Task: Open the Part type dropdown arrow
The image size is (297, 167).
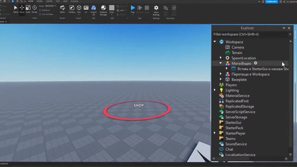Action: pyautogui.click(x=79, y=14)
